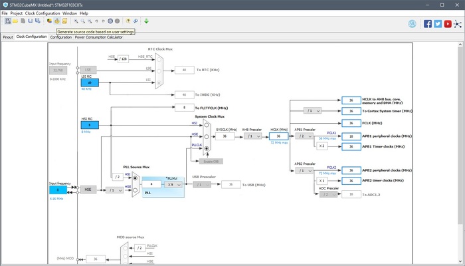Open the APB1 Prescaler dropdown
This screenshot has width=465, height=266.
(x=304, y=136)
